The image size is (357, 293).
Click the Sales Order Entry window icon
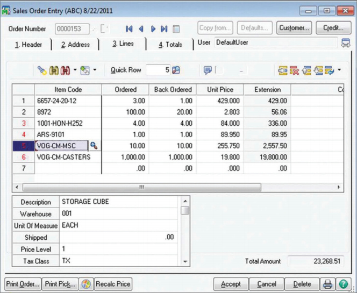(x=6, y=10)
